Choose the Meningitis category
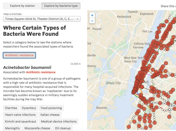The width and height of the screenshot is (176, 131). pyautogui.click(x=12, y=128)
